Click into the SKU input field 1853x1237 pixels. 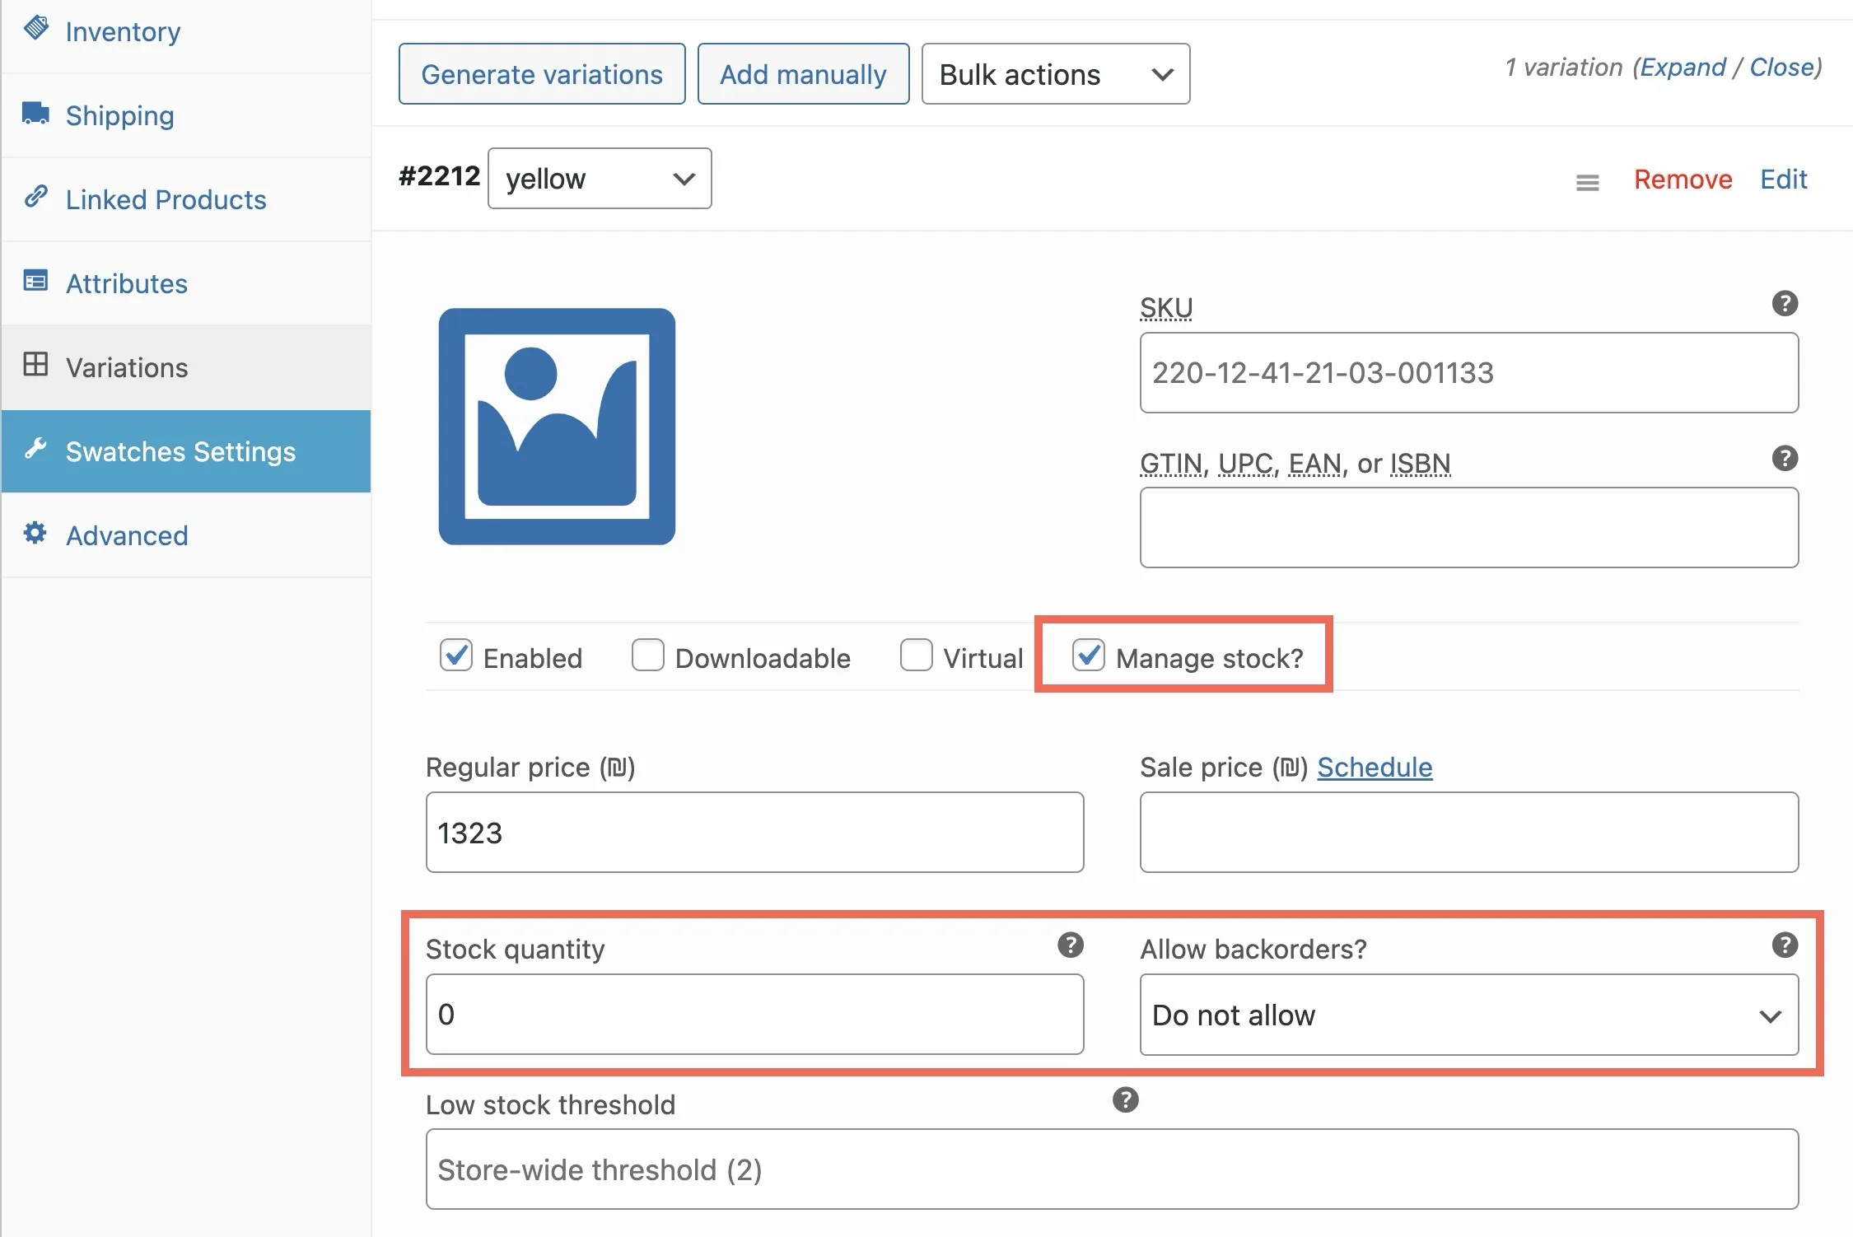click(x=1469, y=373)
